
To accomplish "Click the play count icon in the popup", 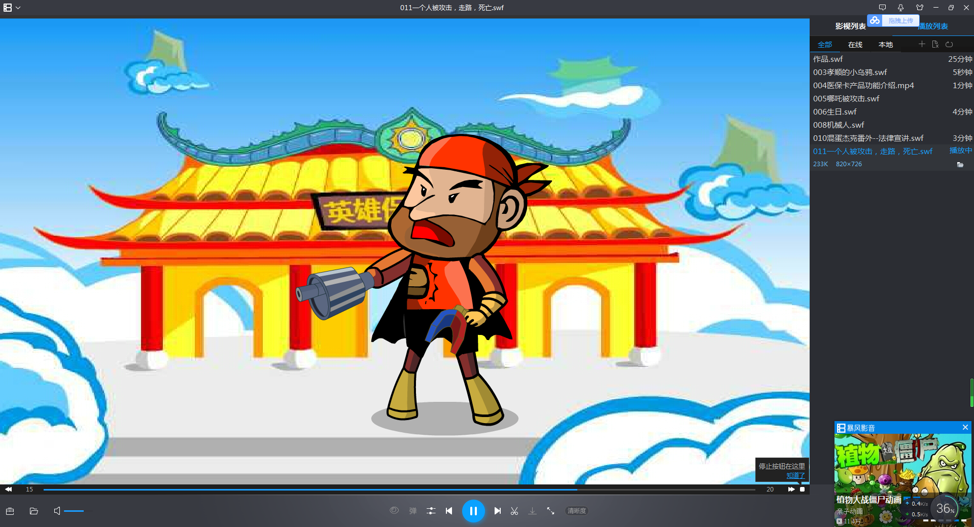I will (x=840, y=521).
